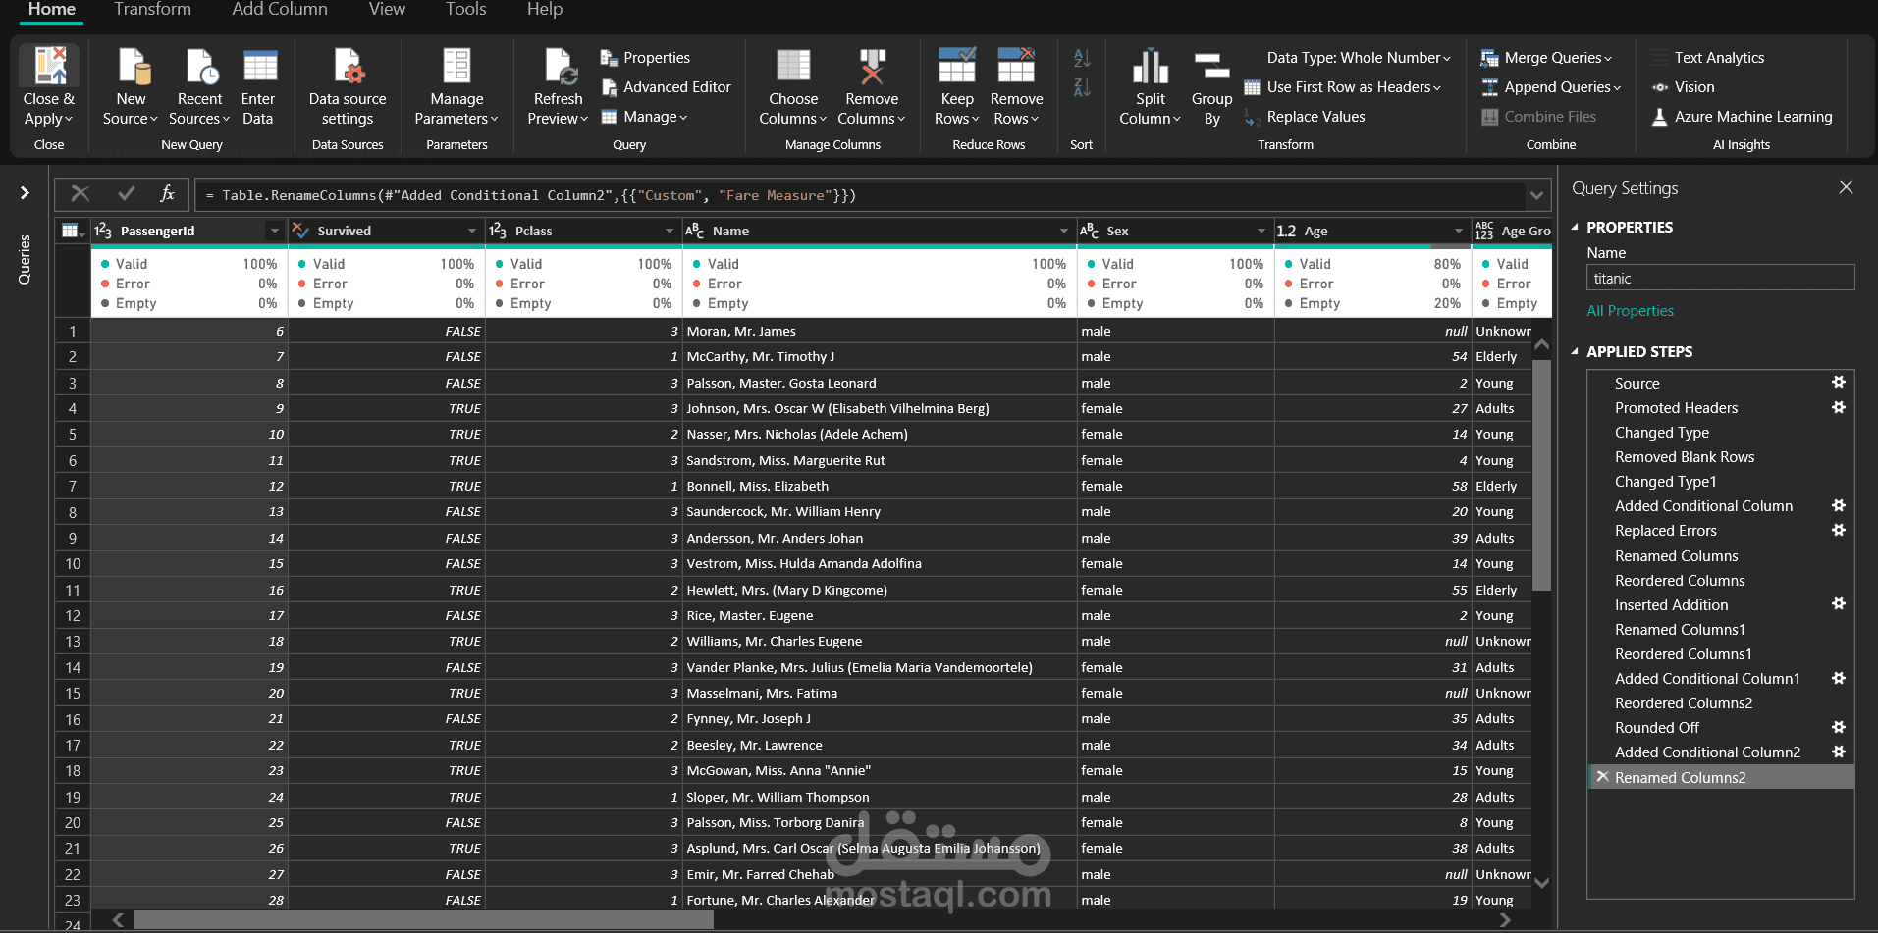This screenshot has width=1878, height=933.
Task: Open settings gear for the Source step
Action: coord(1839,383)
